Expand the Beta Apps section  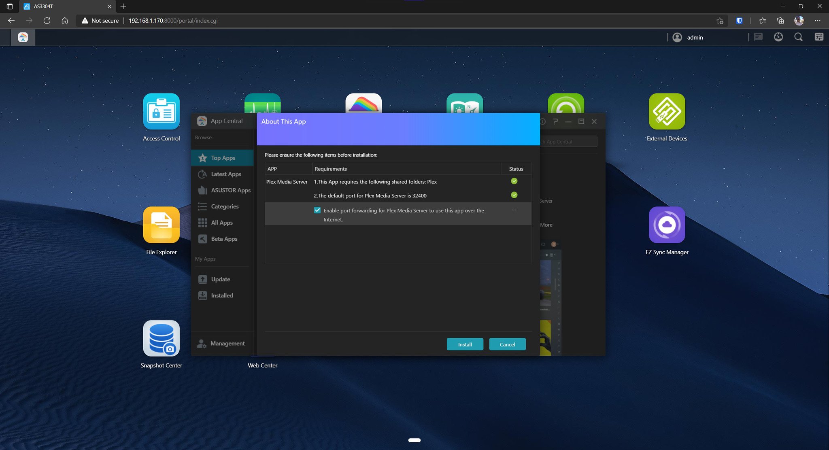pos(223,238)
